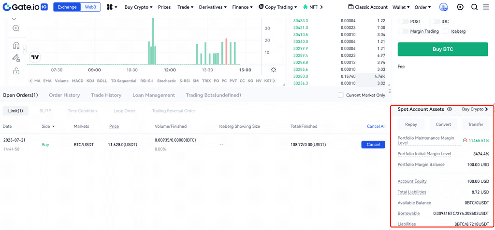Click the green Buy BTC button

click(443, 50)
